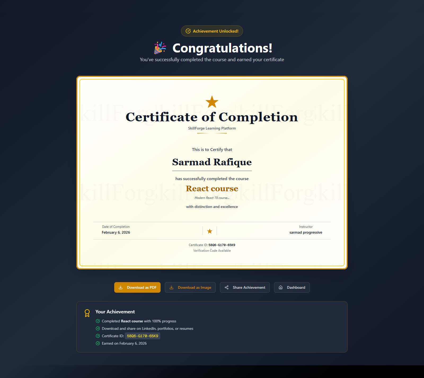Click the award ribbon icon beside Your Achievement
Image resolution: width=424 pixels, height=378 pixels.
[x=87, y=313]
